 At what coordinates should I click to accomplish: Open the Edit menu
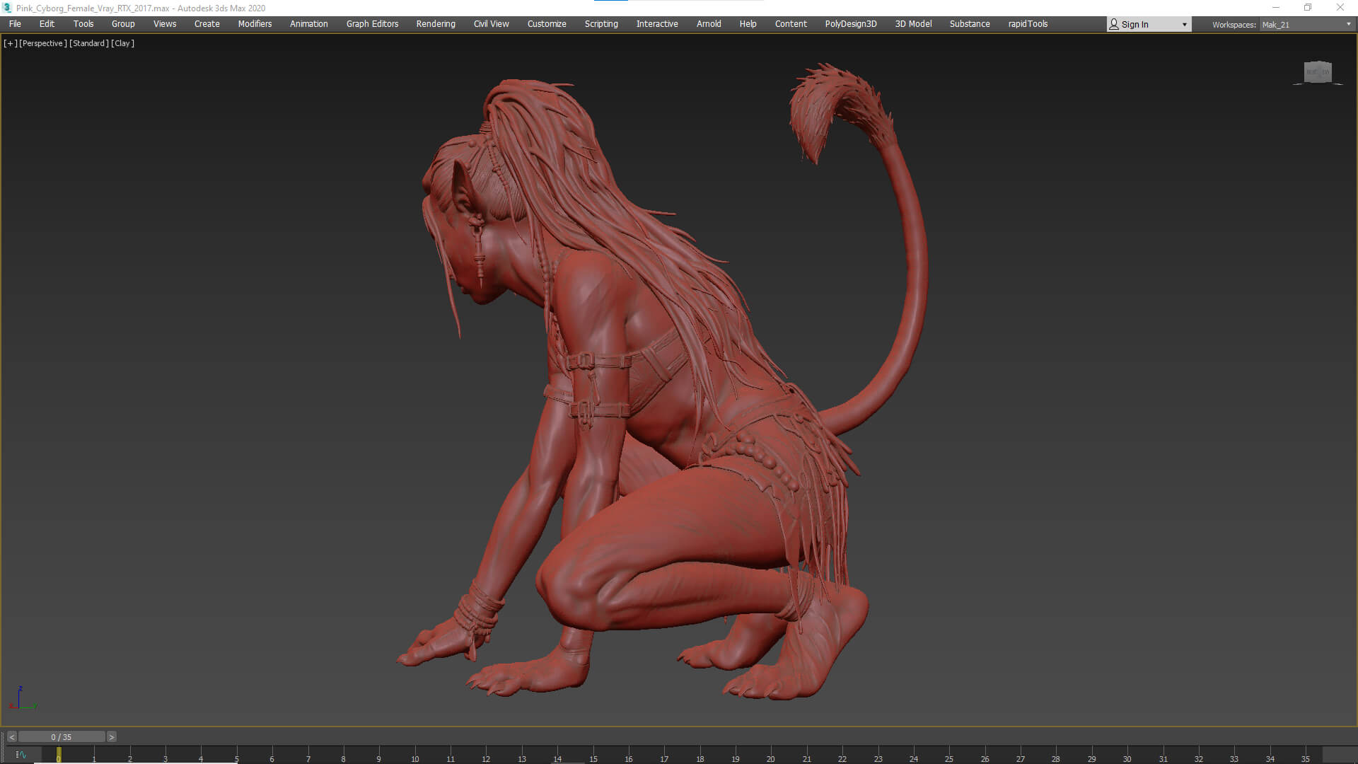47,24
